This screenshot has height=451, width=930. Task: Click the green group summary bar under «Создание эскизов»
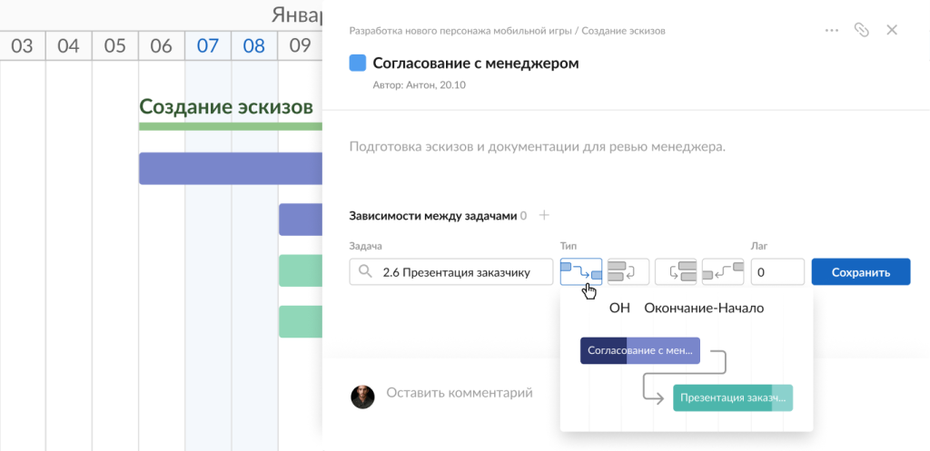click(231, 126)
